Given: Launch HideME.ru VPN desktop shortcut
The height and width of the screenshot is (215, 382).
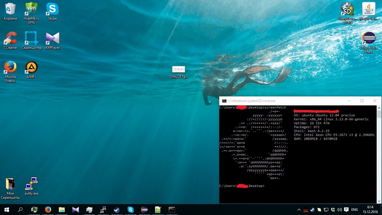Looking at the screenshot, I should coord(31,13).
